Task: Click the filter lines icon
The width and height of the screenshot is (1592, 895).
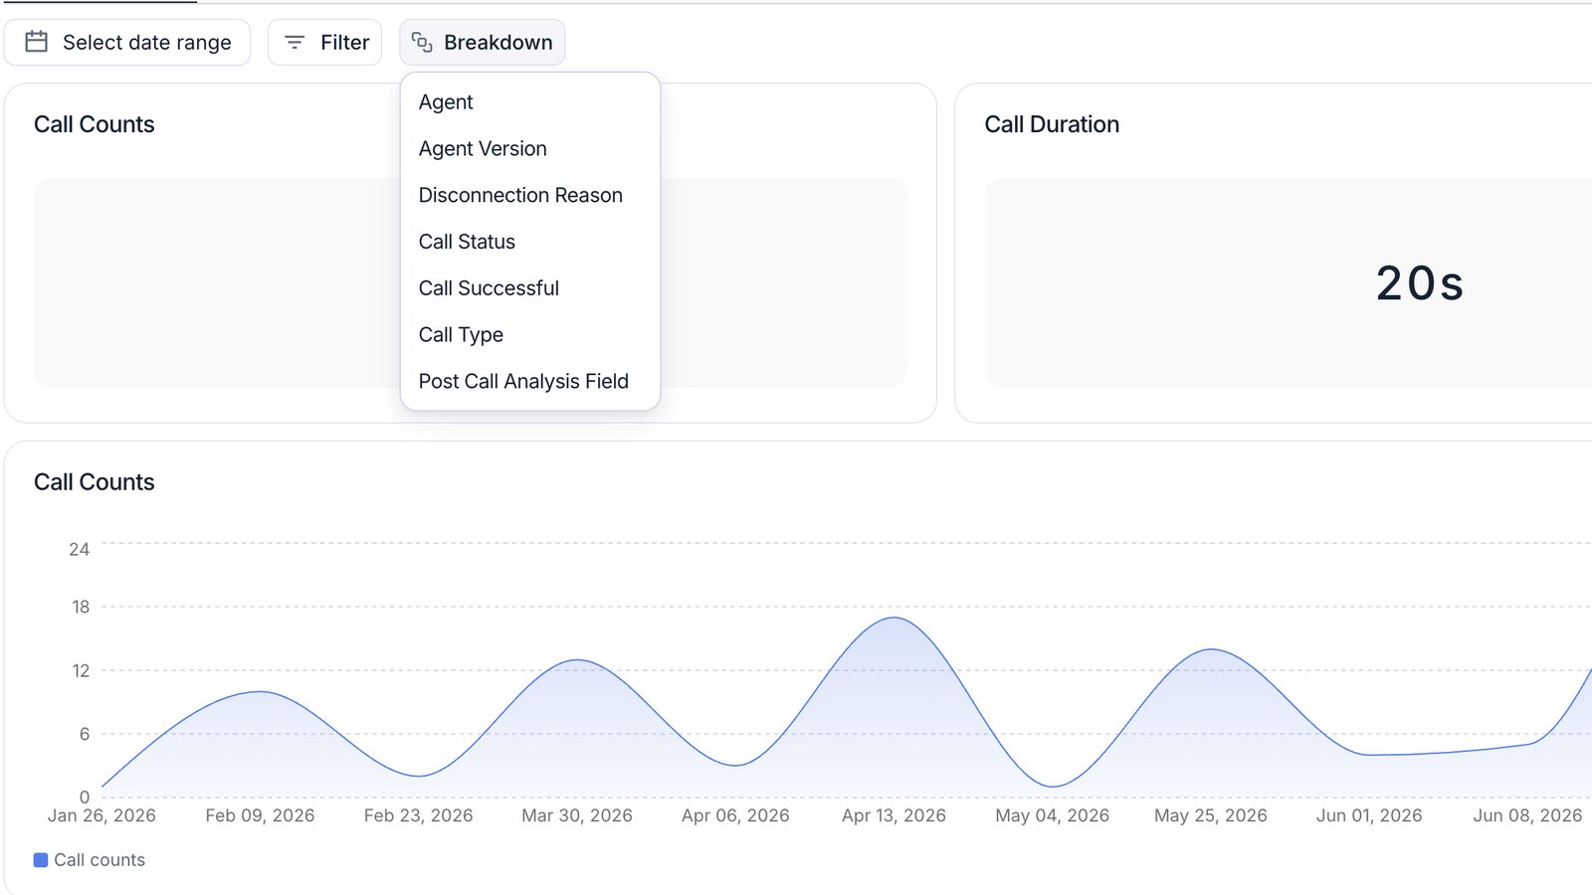Action: [295, 42]
